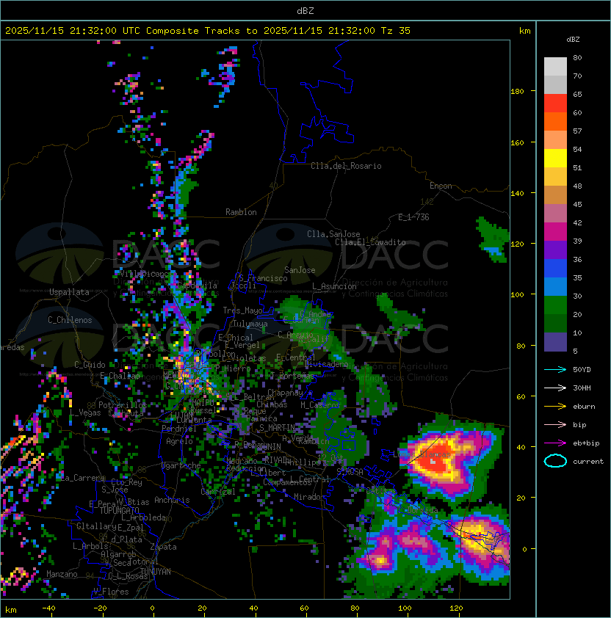
Task: Pick the magenta 39-42 dBZ legend swatch
Action: (x=555, y=232)
